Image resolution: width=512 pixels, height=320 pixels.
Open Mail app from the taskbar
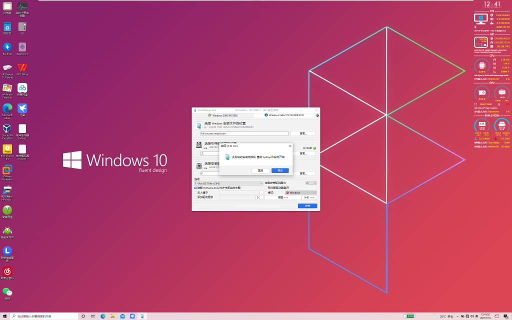(122, 316)
